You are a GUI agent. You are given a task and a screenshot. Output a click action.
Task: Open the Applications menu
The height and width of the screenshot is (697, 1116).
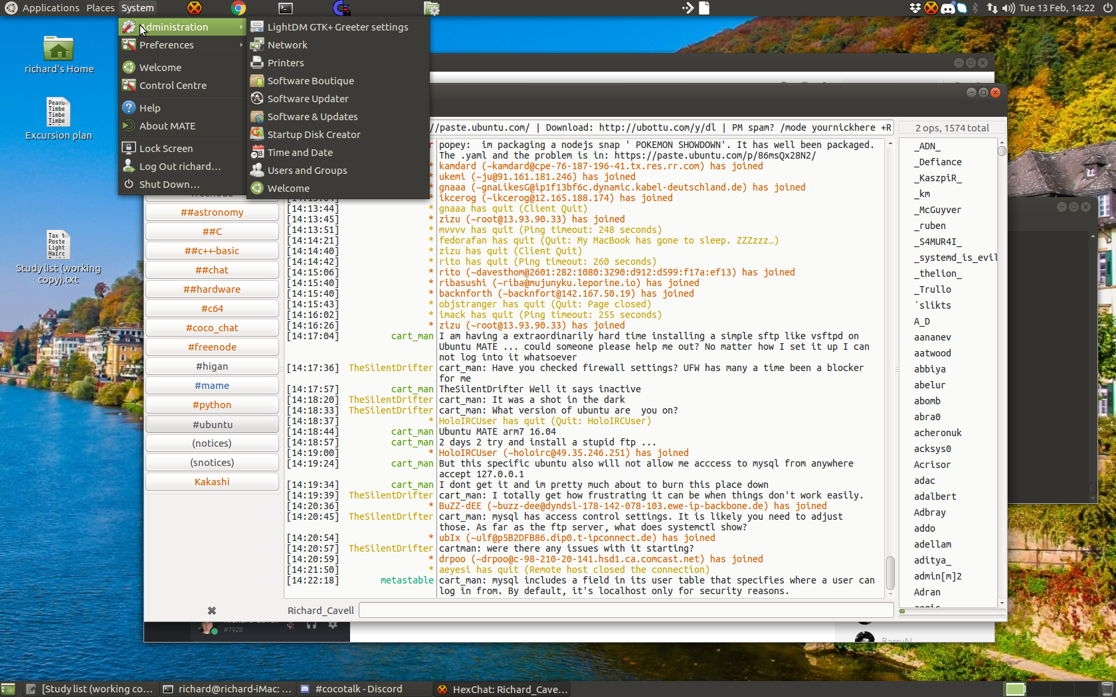50,8
